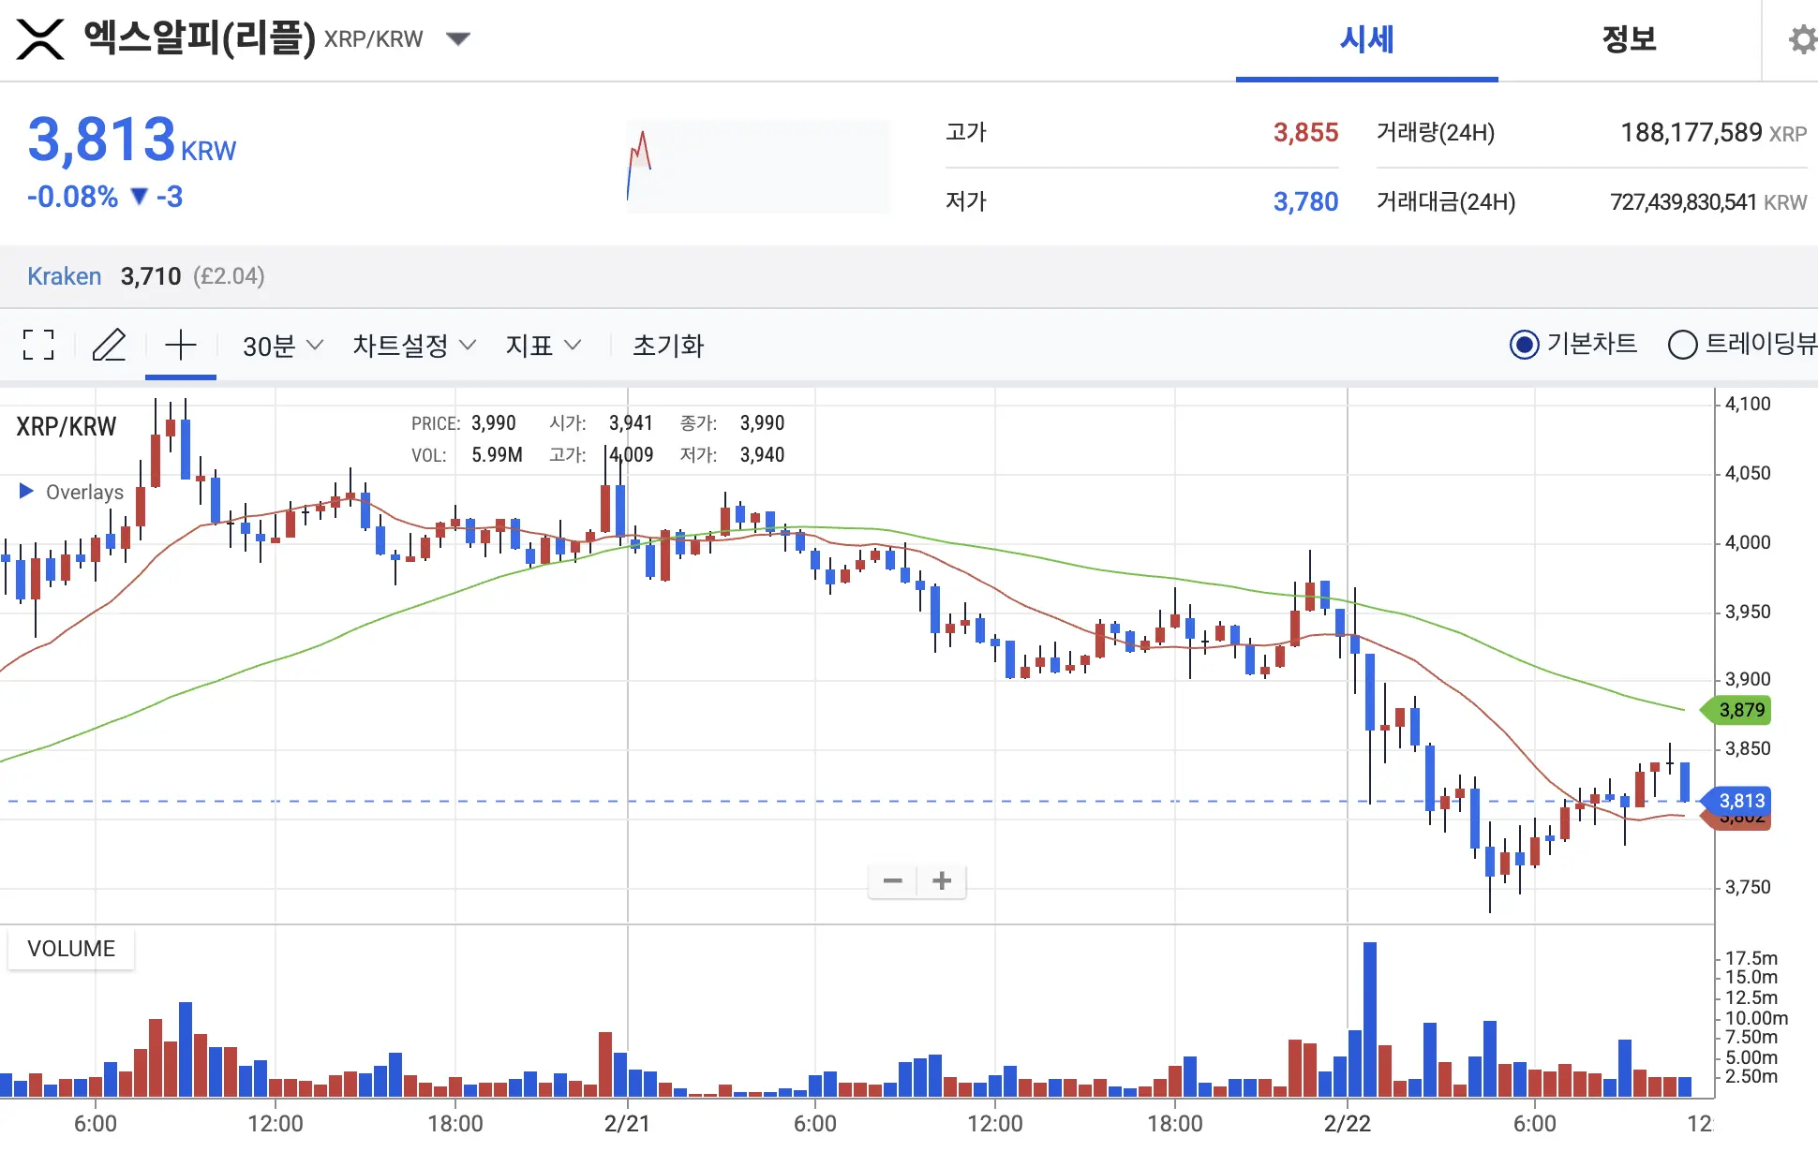Viewport: 1818px width, 1152px height.
Task: Click the fullscreen expand chart icon
Action: (x=38, y=346)
